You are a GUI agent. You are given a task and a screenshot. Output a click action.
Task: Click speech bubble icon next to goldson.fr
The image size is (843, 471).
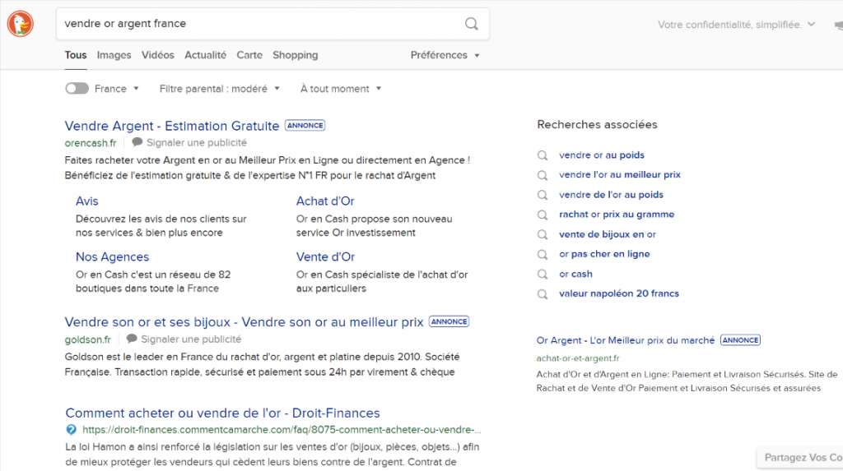click(x=131, y=339)
